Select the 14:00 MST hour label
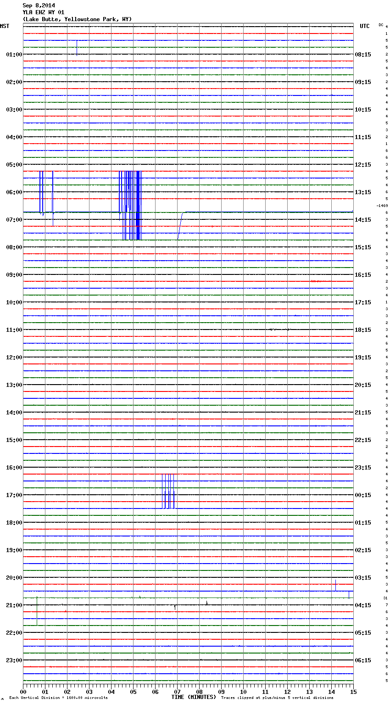The width and height of the screenshot is (390, 704). coord(14,413)
